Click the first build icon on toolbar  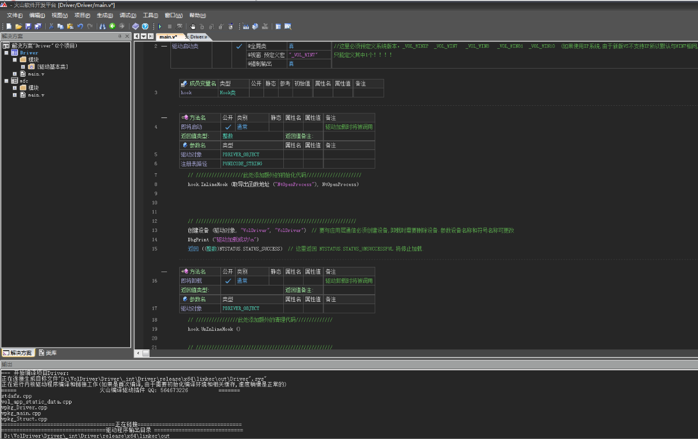245,26
